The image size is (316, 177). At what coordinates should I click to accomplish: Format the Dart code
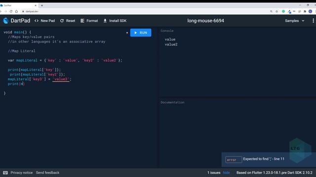89,21
